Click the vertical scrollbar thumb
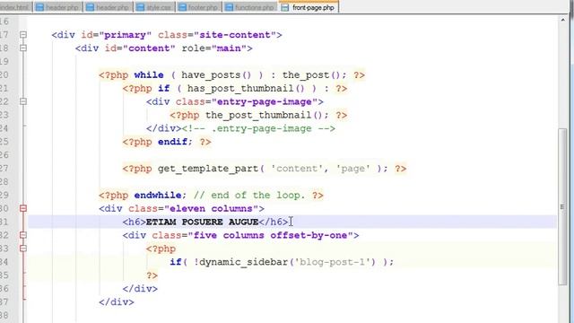Screen dimensions: 574x323 tap(562, 206)
